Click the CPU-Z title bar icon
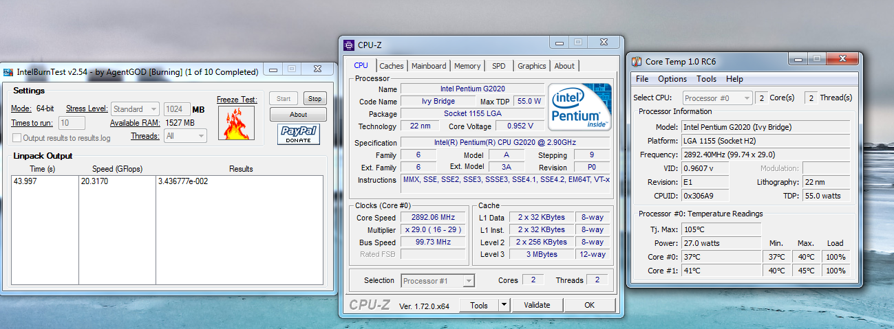 (x=349, y=45)
